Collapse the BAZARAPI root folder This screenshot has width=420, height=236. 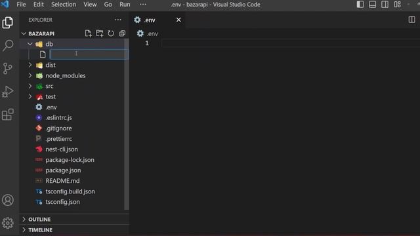click(x=24, y=33)
